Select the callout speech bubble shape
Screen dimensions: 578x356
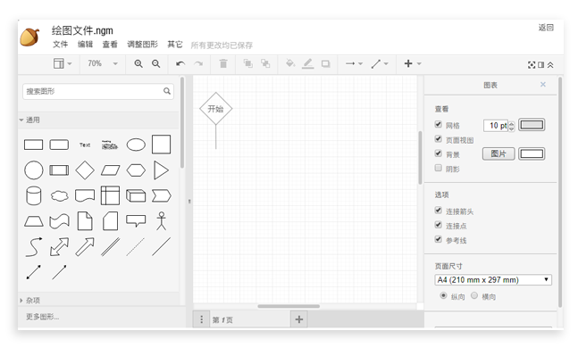(x=136, y=221)
